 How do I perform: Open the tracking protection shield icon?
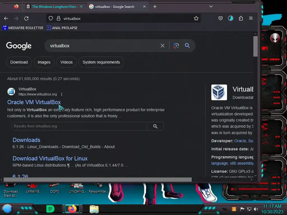pos(51,18)
